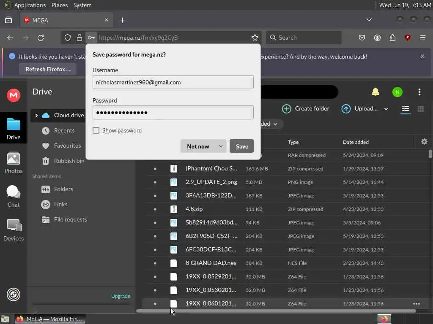Open the Firefox hamburger menu
This screenshot has height=324, width=433.
click(x=423, y=38)
